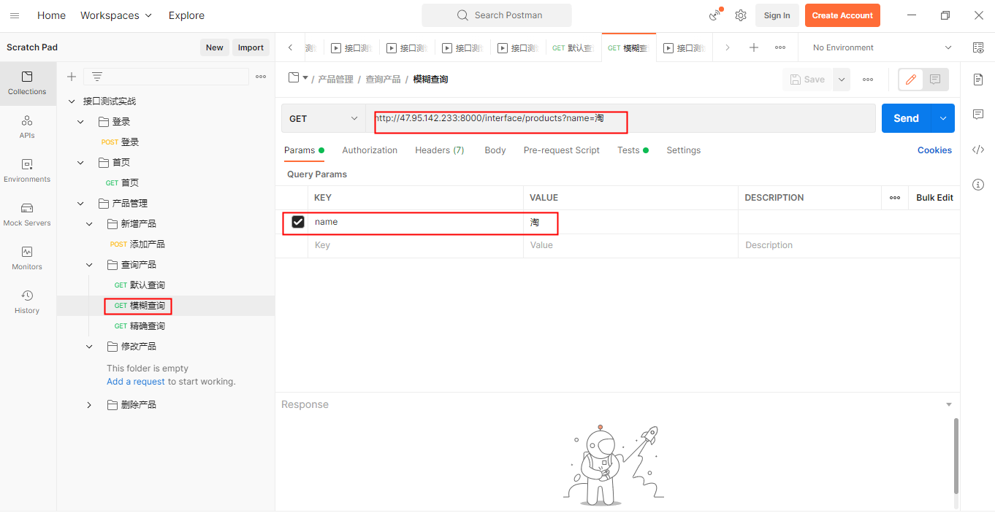Screen dimensions: 995x513
Task: Open the environment quick look icon
Action: point(978,47)
